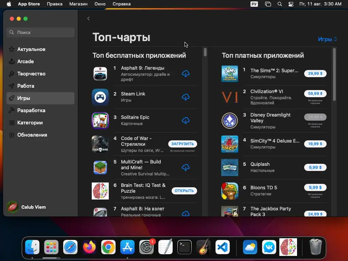Click Топ платных приложений heading

point(263,55)
